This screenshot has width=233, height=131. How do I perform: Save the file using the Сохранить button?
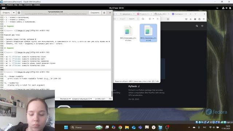[x=95, y=13]
